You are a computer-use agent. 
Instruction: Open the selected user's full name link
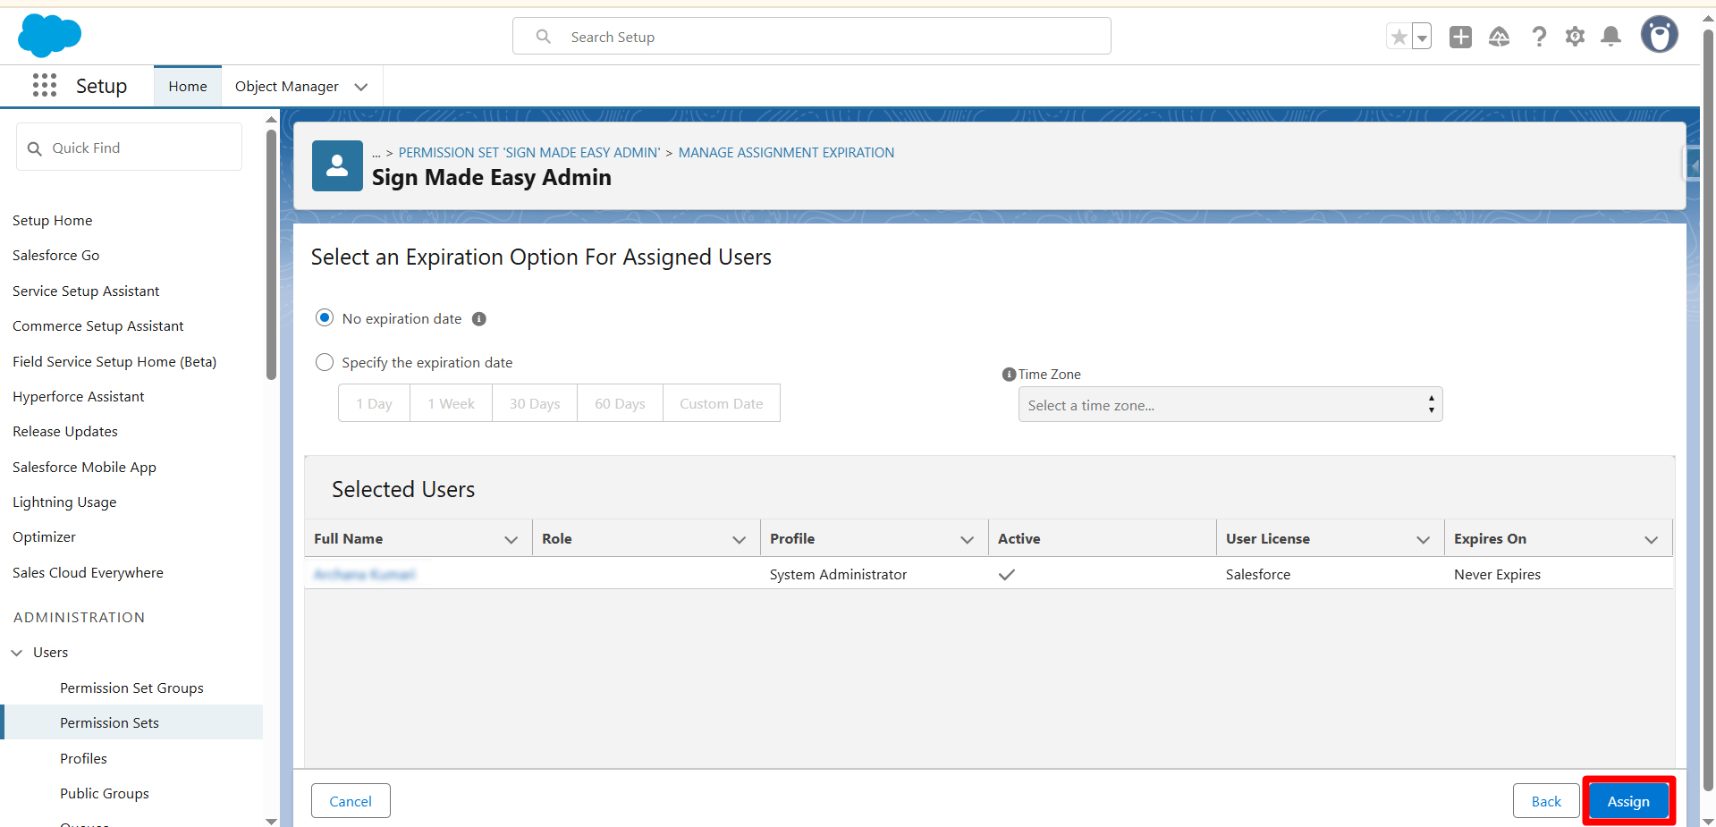pos(365,575)
